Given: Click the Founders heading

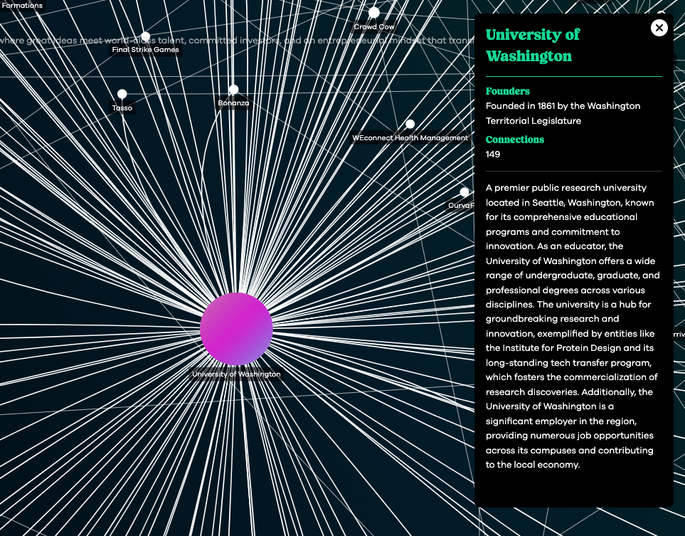Looking at the screenshot, I should click(508, 91).
